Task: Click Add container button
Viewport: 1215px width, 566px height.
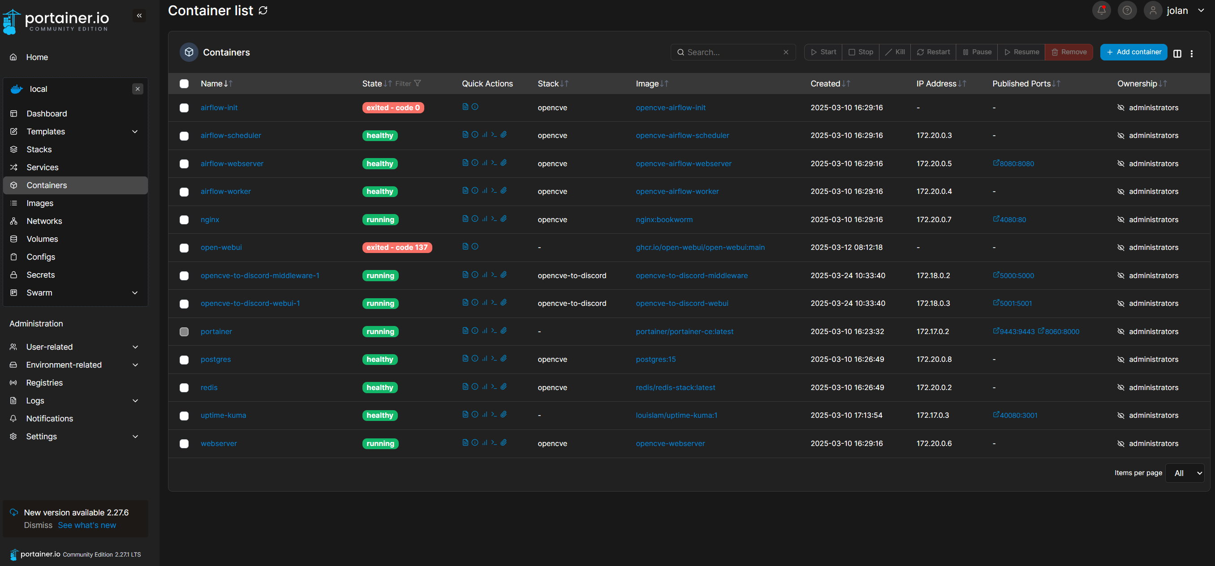Action: (x=1133, y=52)
